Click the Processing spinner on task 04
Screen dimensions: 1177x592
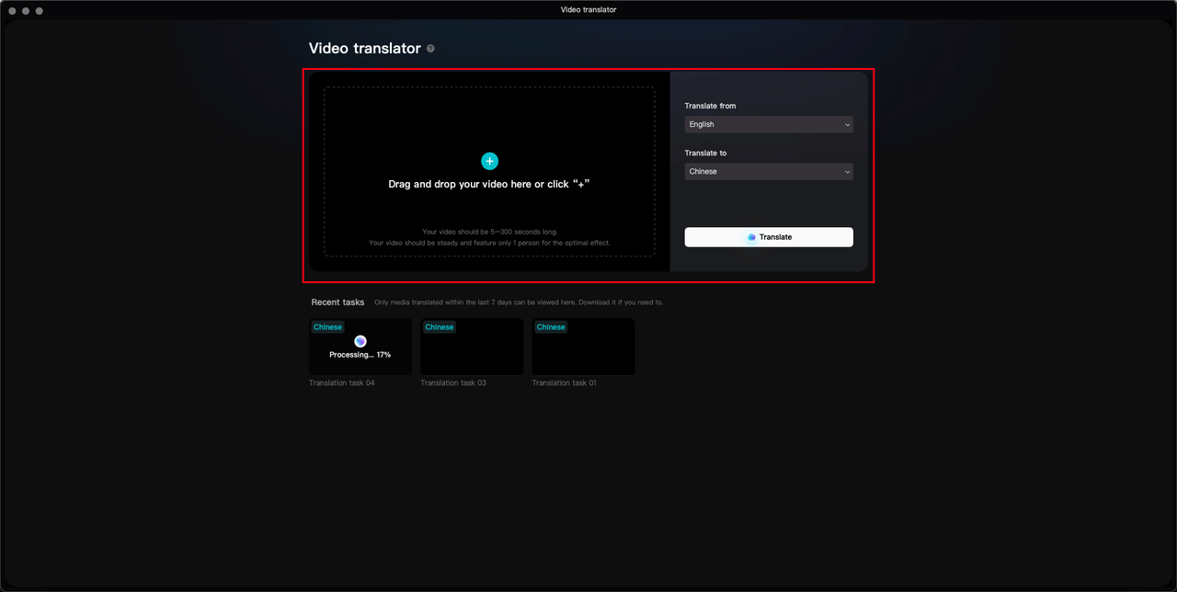(360, 341)
